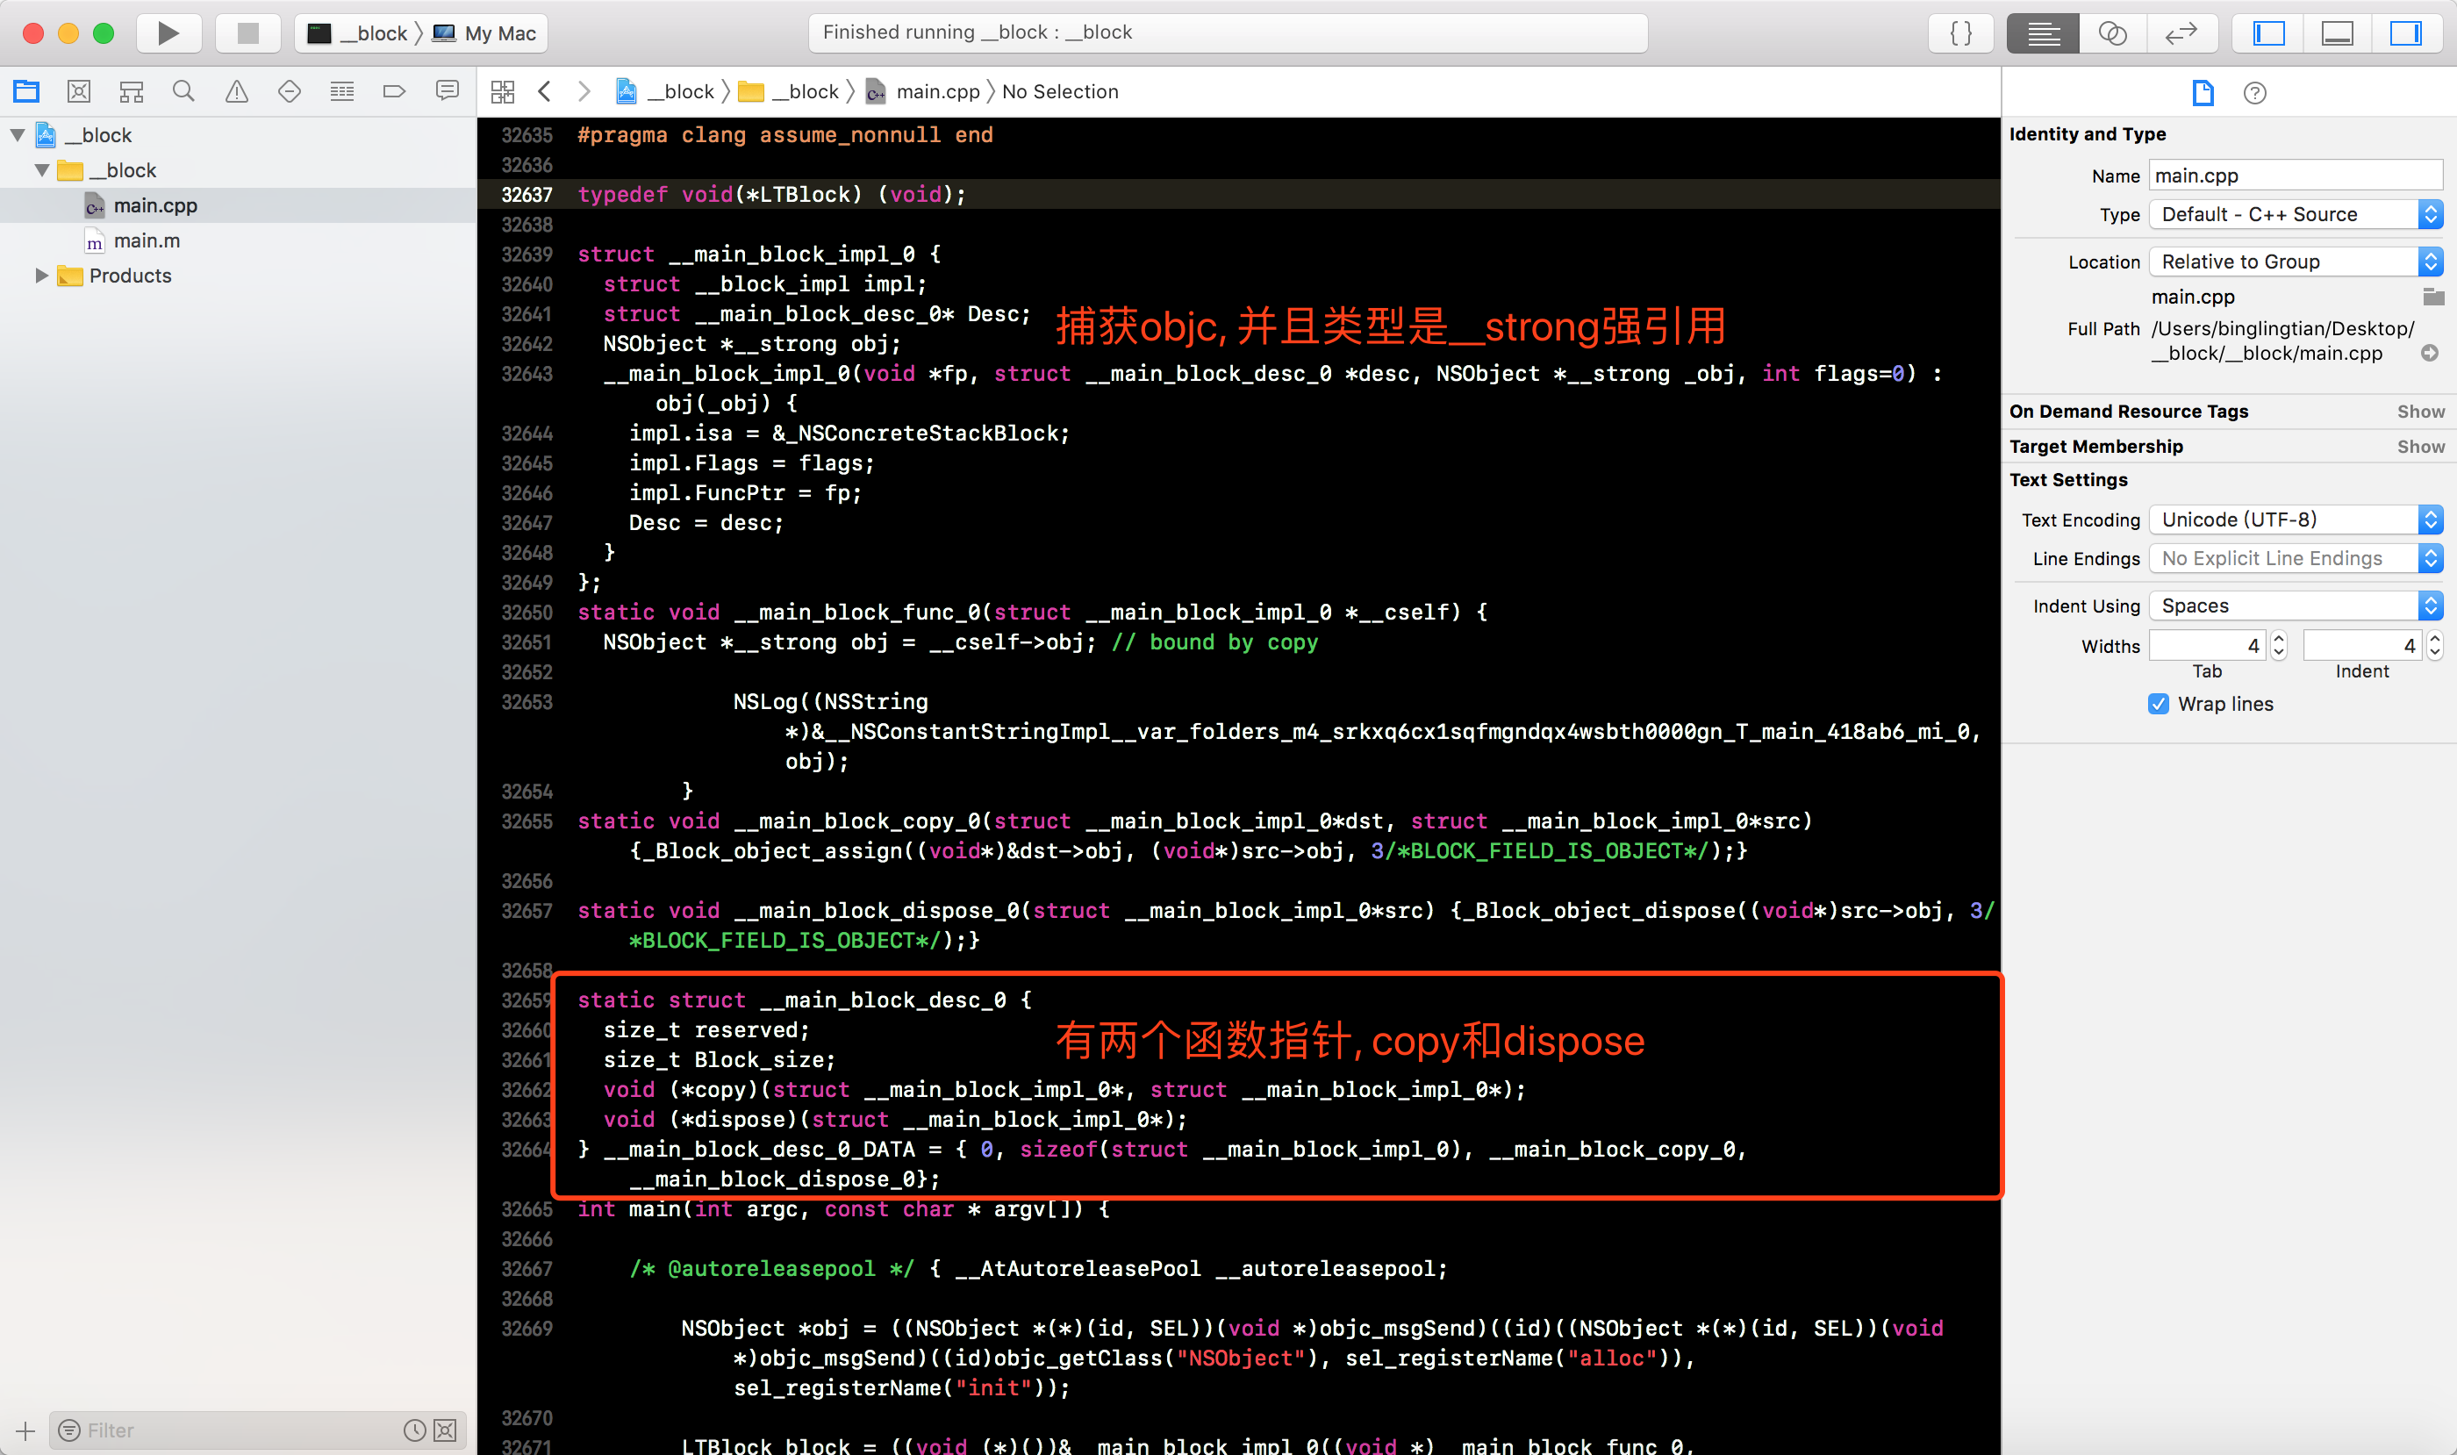Show the File inspector tab

(x=2202, y=92)
